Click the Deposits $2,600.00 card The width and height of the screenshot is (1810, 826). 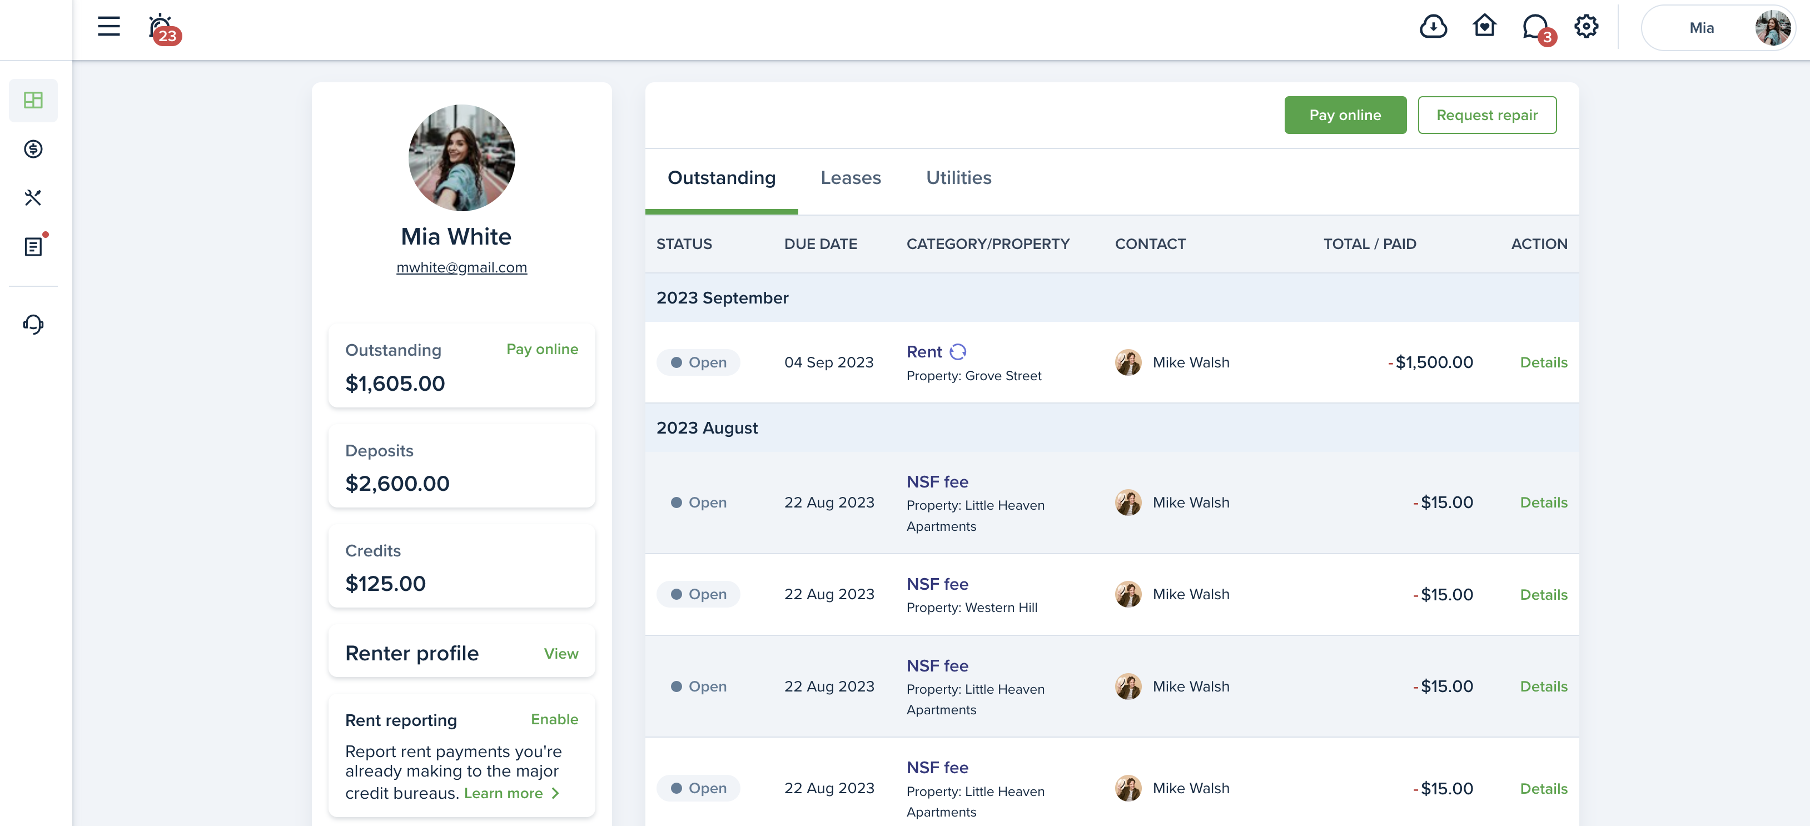coord(461,466)
